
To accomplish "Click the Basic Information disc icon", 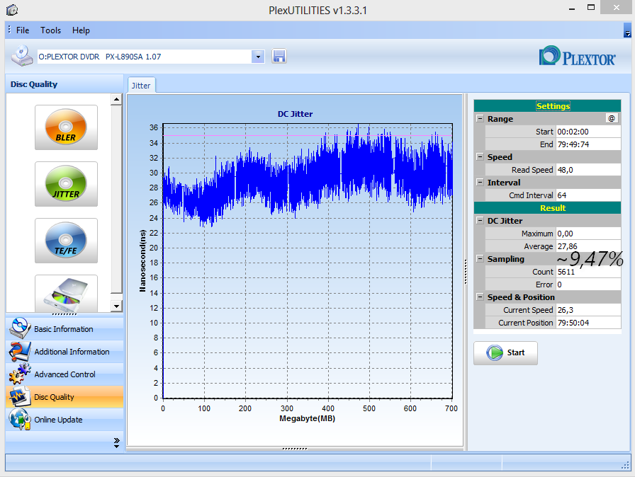I will [x=19, y=328].
